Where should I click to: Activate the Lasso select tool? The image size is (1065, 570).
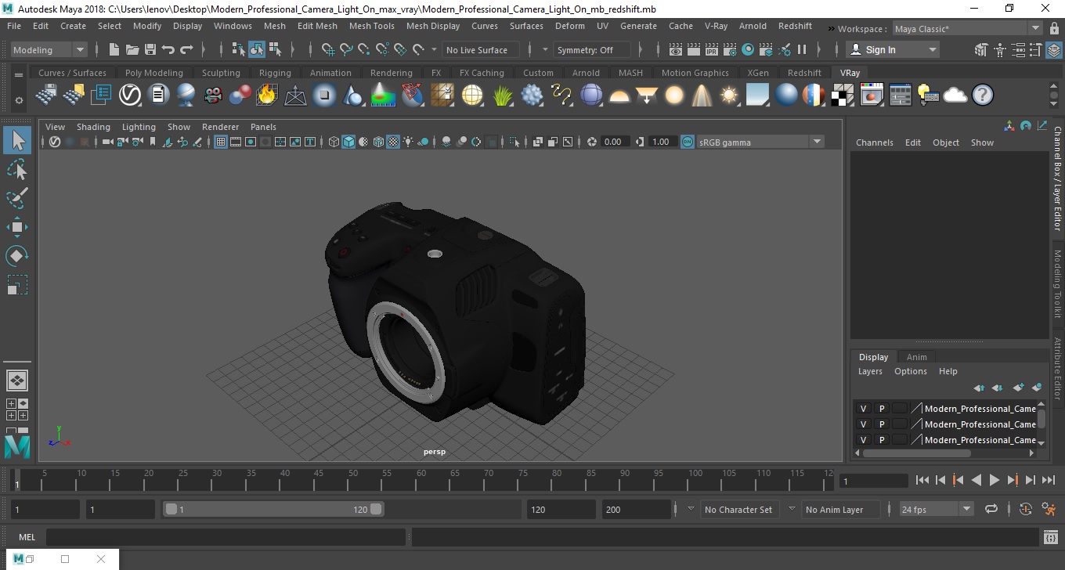point(17,170)
